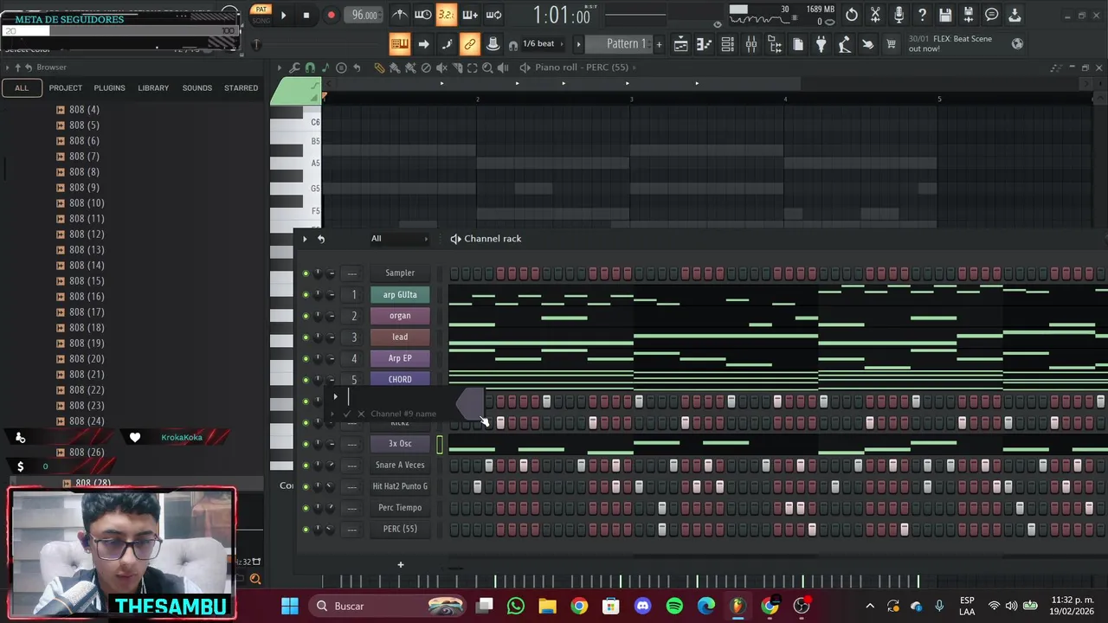Toggle the link/multilink to controllers icon
The height and width of the screenshot is (623, 1108).
point(470,44)
